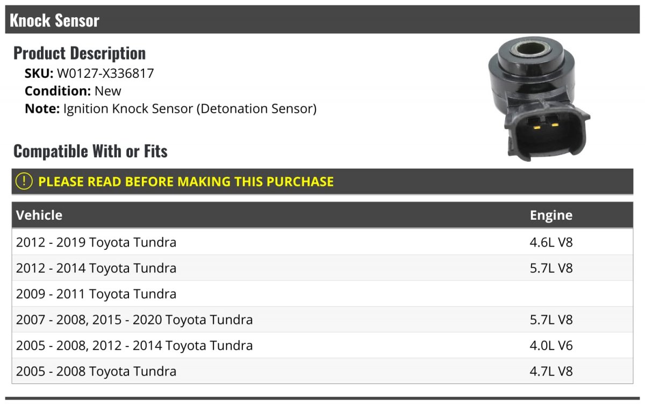Select the SKU number W0127-X336817
Screen dimensions: 645x405
pos(105,74)
